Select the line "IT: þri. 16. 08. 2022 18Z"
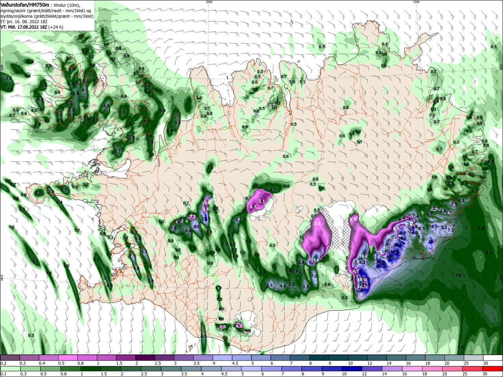503x377 pixels. coord(24,22)
